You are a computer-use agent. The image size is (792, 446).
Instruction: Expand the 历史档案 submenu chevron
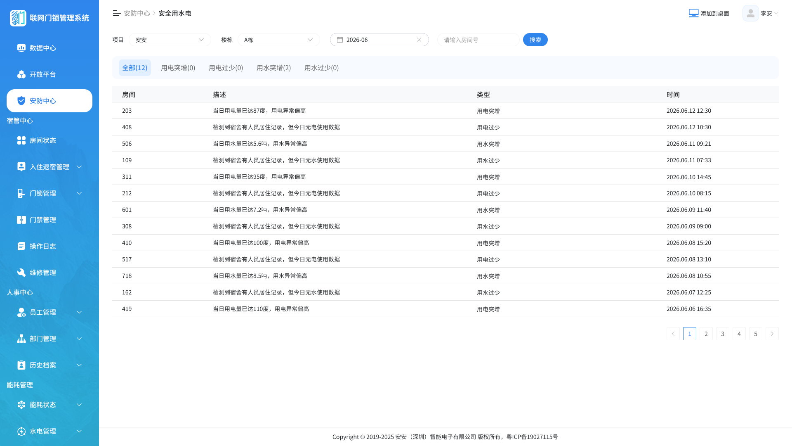[79, 365]
